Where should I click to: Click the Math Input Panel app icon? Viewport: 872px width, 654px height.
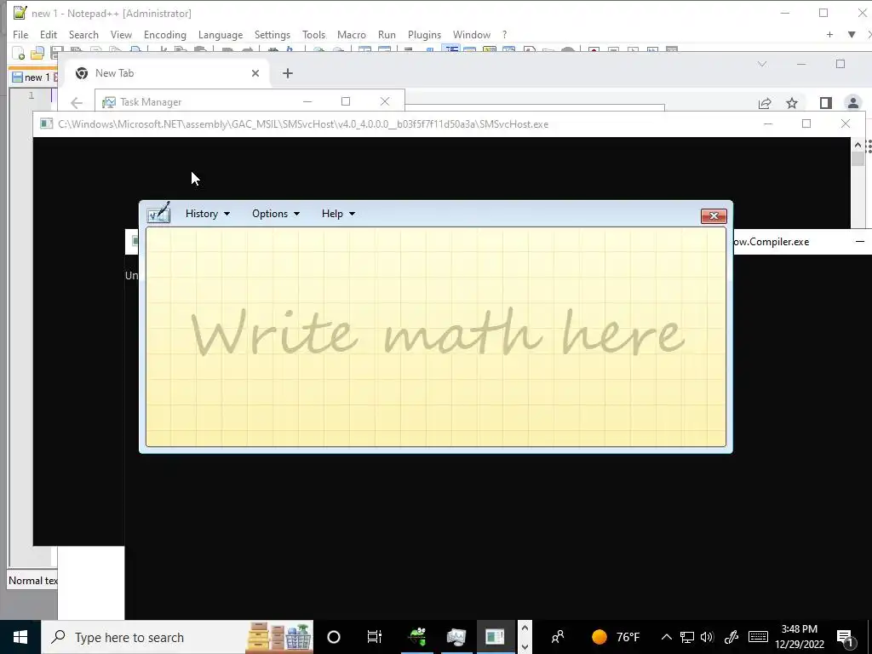[x=158, y=213]
